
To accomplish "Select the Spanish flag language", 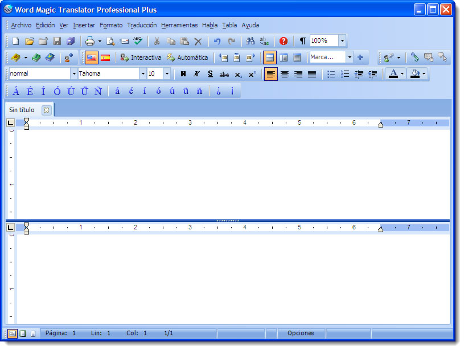I will coord(105,57).
